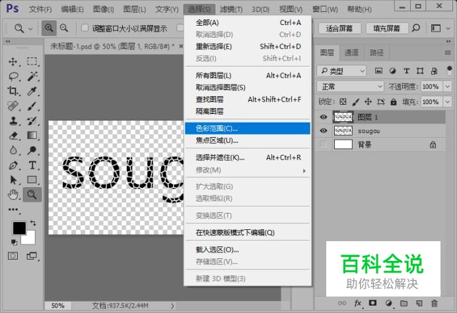This screenshot has height=313, width=457.
Task: Click 填充屏幕 button
Action: tap(387, 28)
